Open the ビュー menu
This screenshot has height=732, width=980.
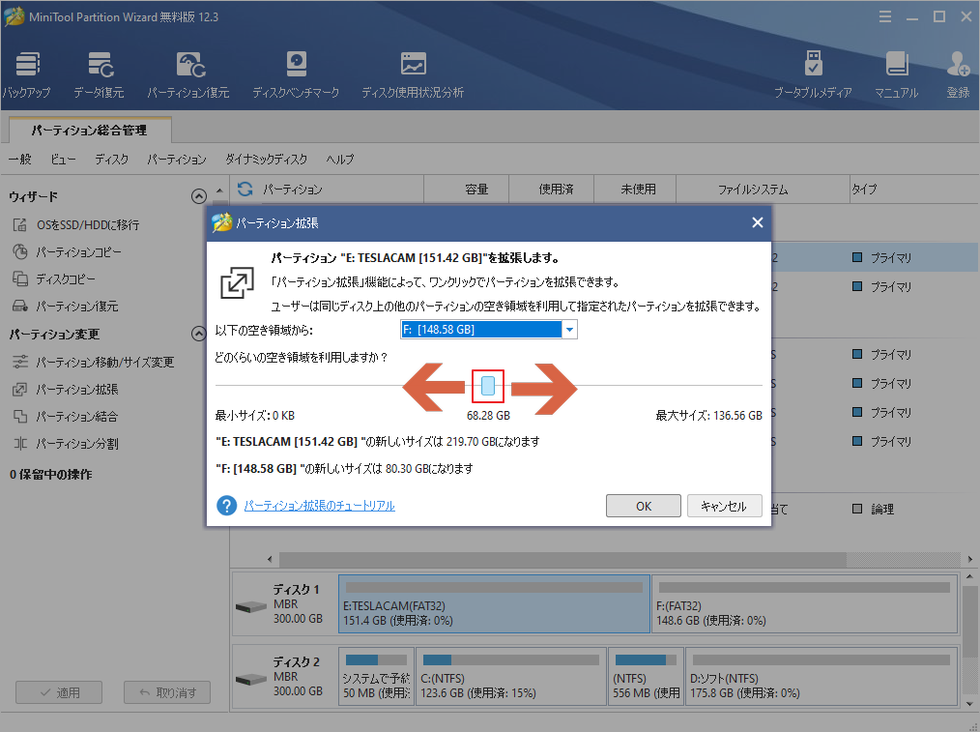pos(63,160)
